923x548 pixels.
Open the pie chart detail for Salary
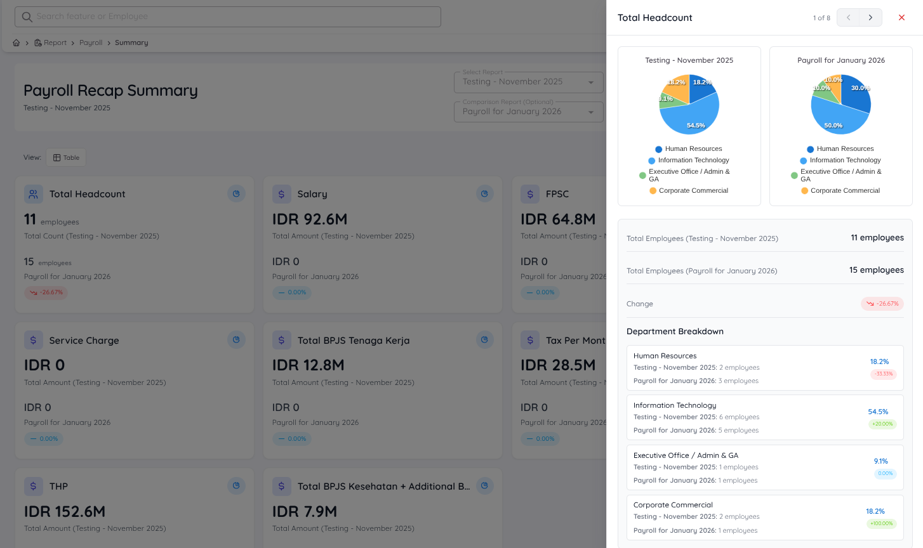[x=484, y=193]
